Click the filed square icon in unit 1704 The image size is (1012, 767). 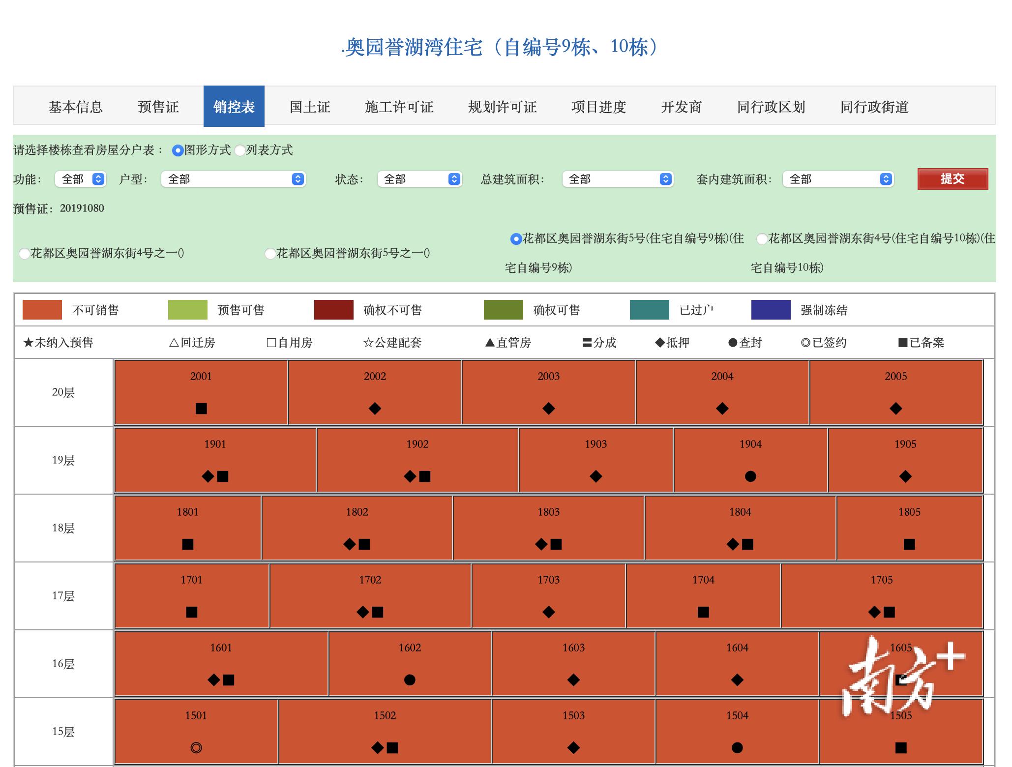coord(703,612)
